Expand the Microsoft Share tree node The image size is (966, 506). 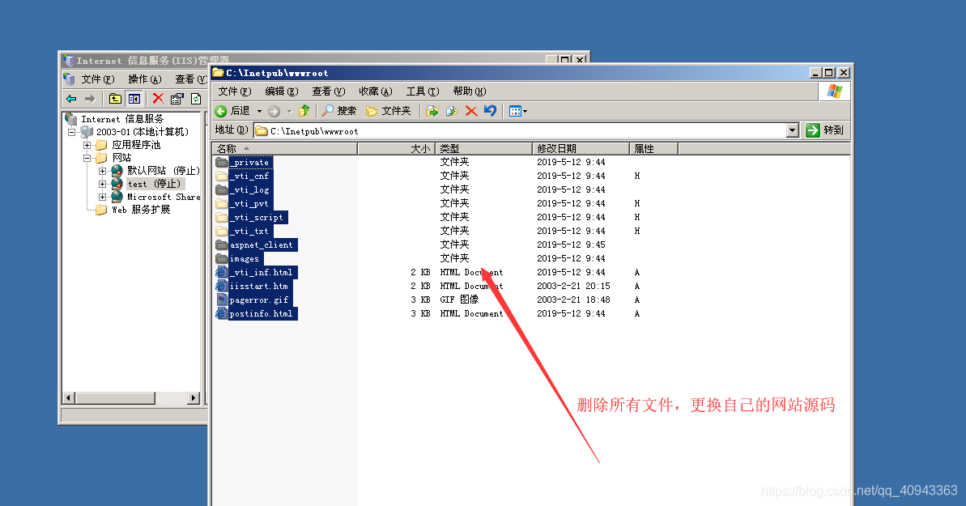(102, 198)
